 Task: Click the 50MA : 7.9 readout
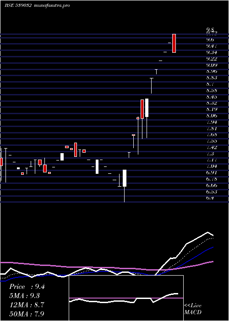(27, 314)
